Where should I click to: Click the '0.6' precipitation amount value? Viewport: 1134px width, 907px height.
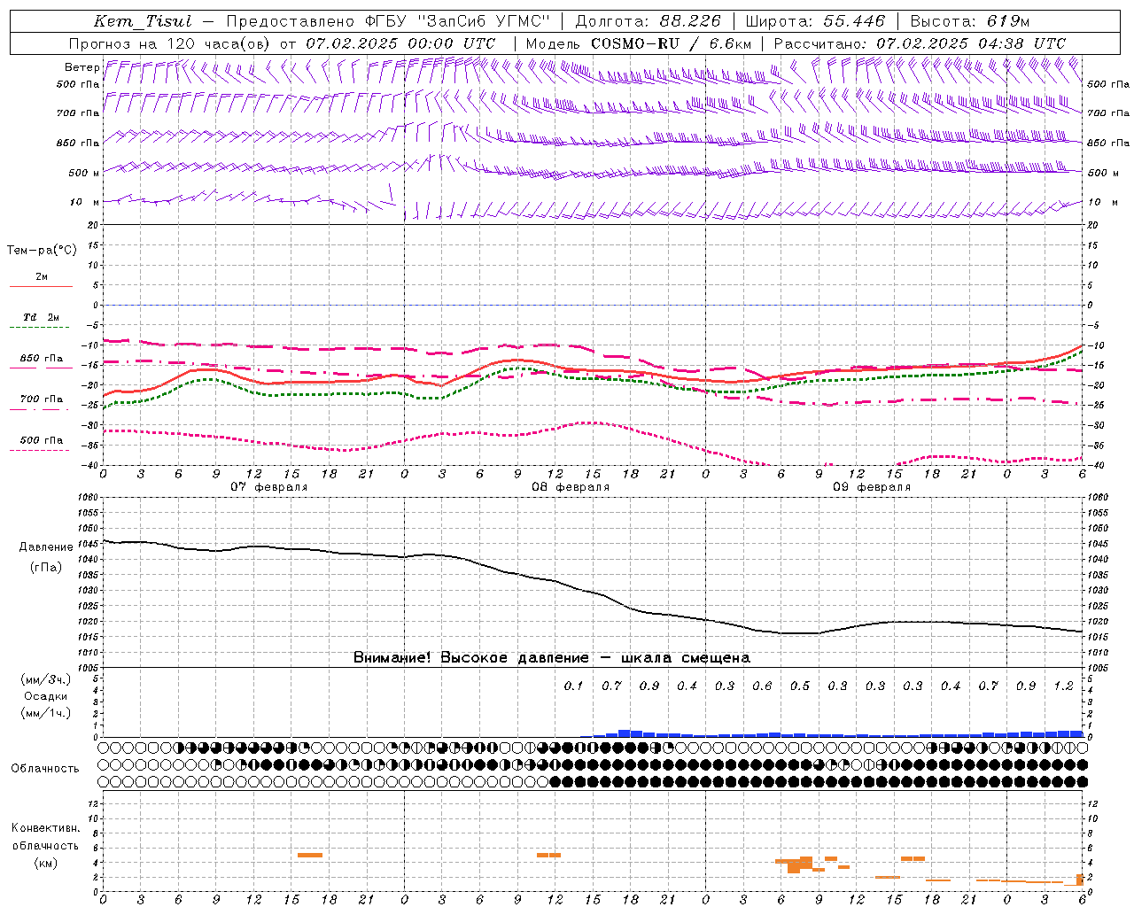click(762, 686)
